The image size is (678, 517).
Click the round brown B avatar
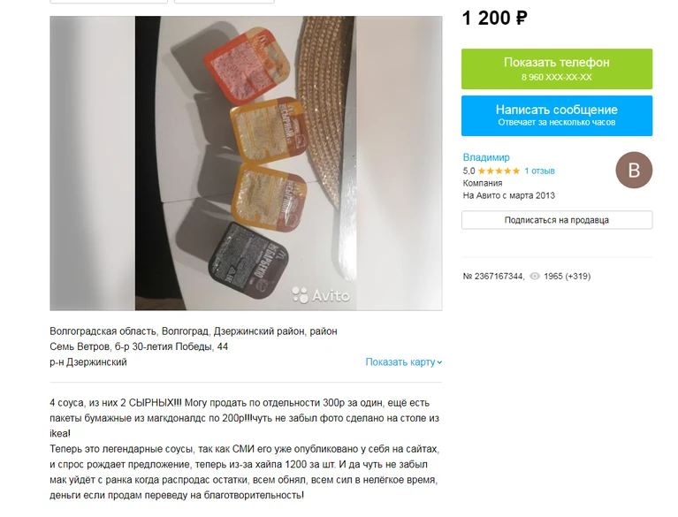pos(634,170)
